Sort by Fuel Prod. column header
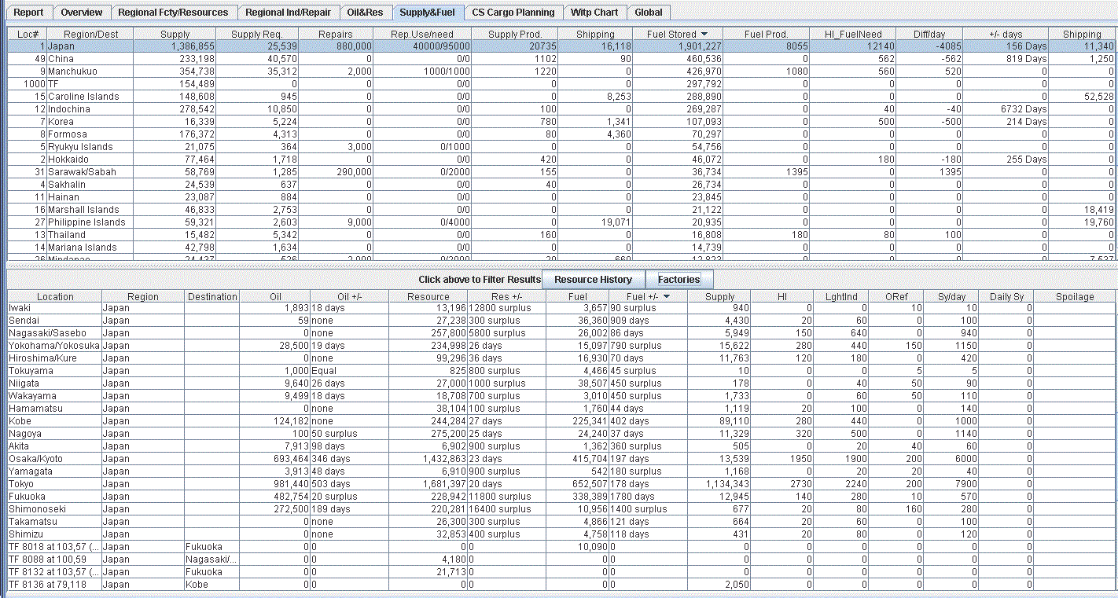Screen dimensions: 1118x598 pyautogui.click(x=767, y=35)
